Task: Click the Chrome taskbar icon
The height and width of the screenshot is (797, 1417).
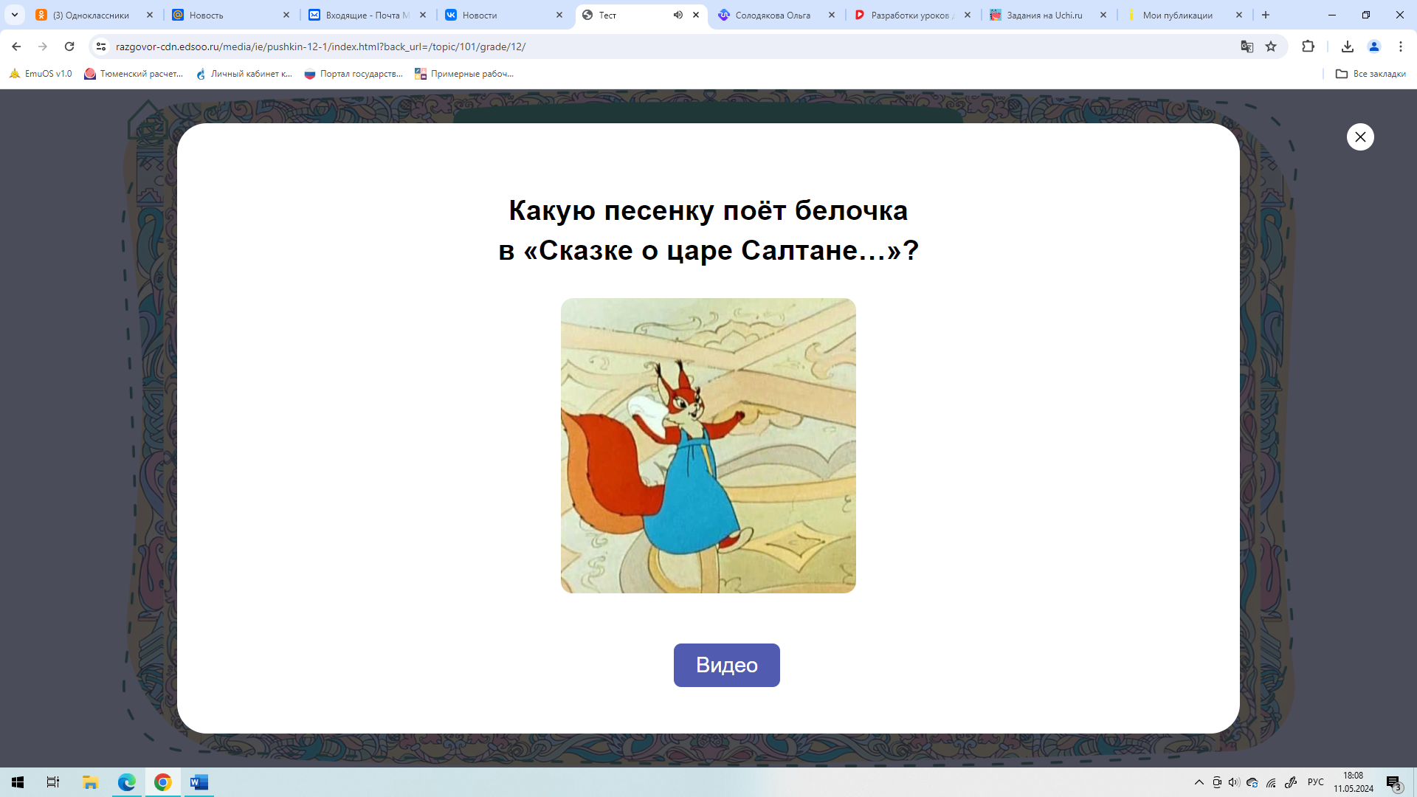Action: 163,782
